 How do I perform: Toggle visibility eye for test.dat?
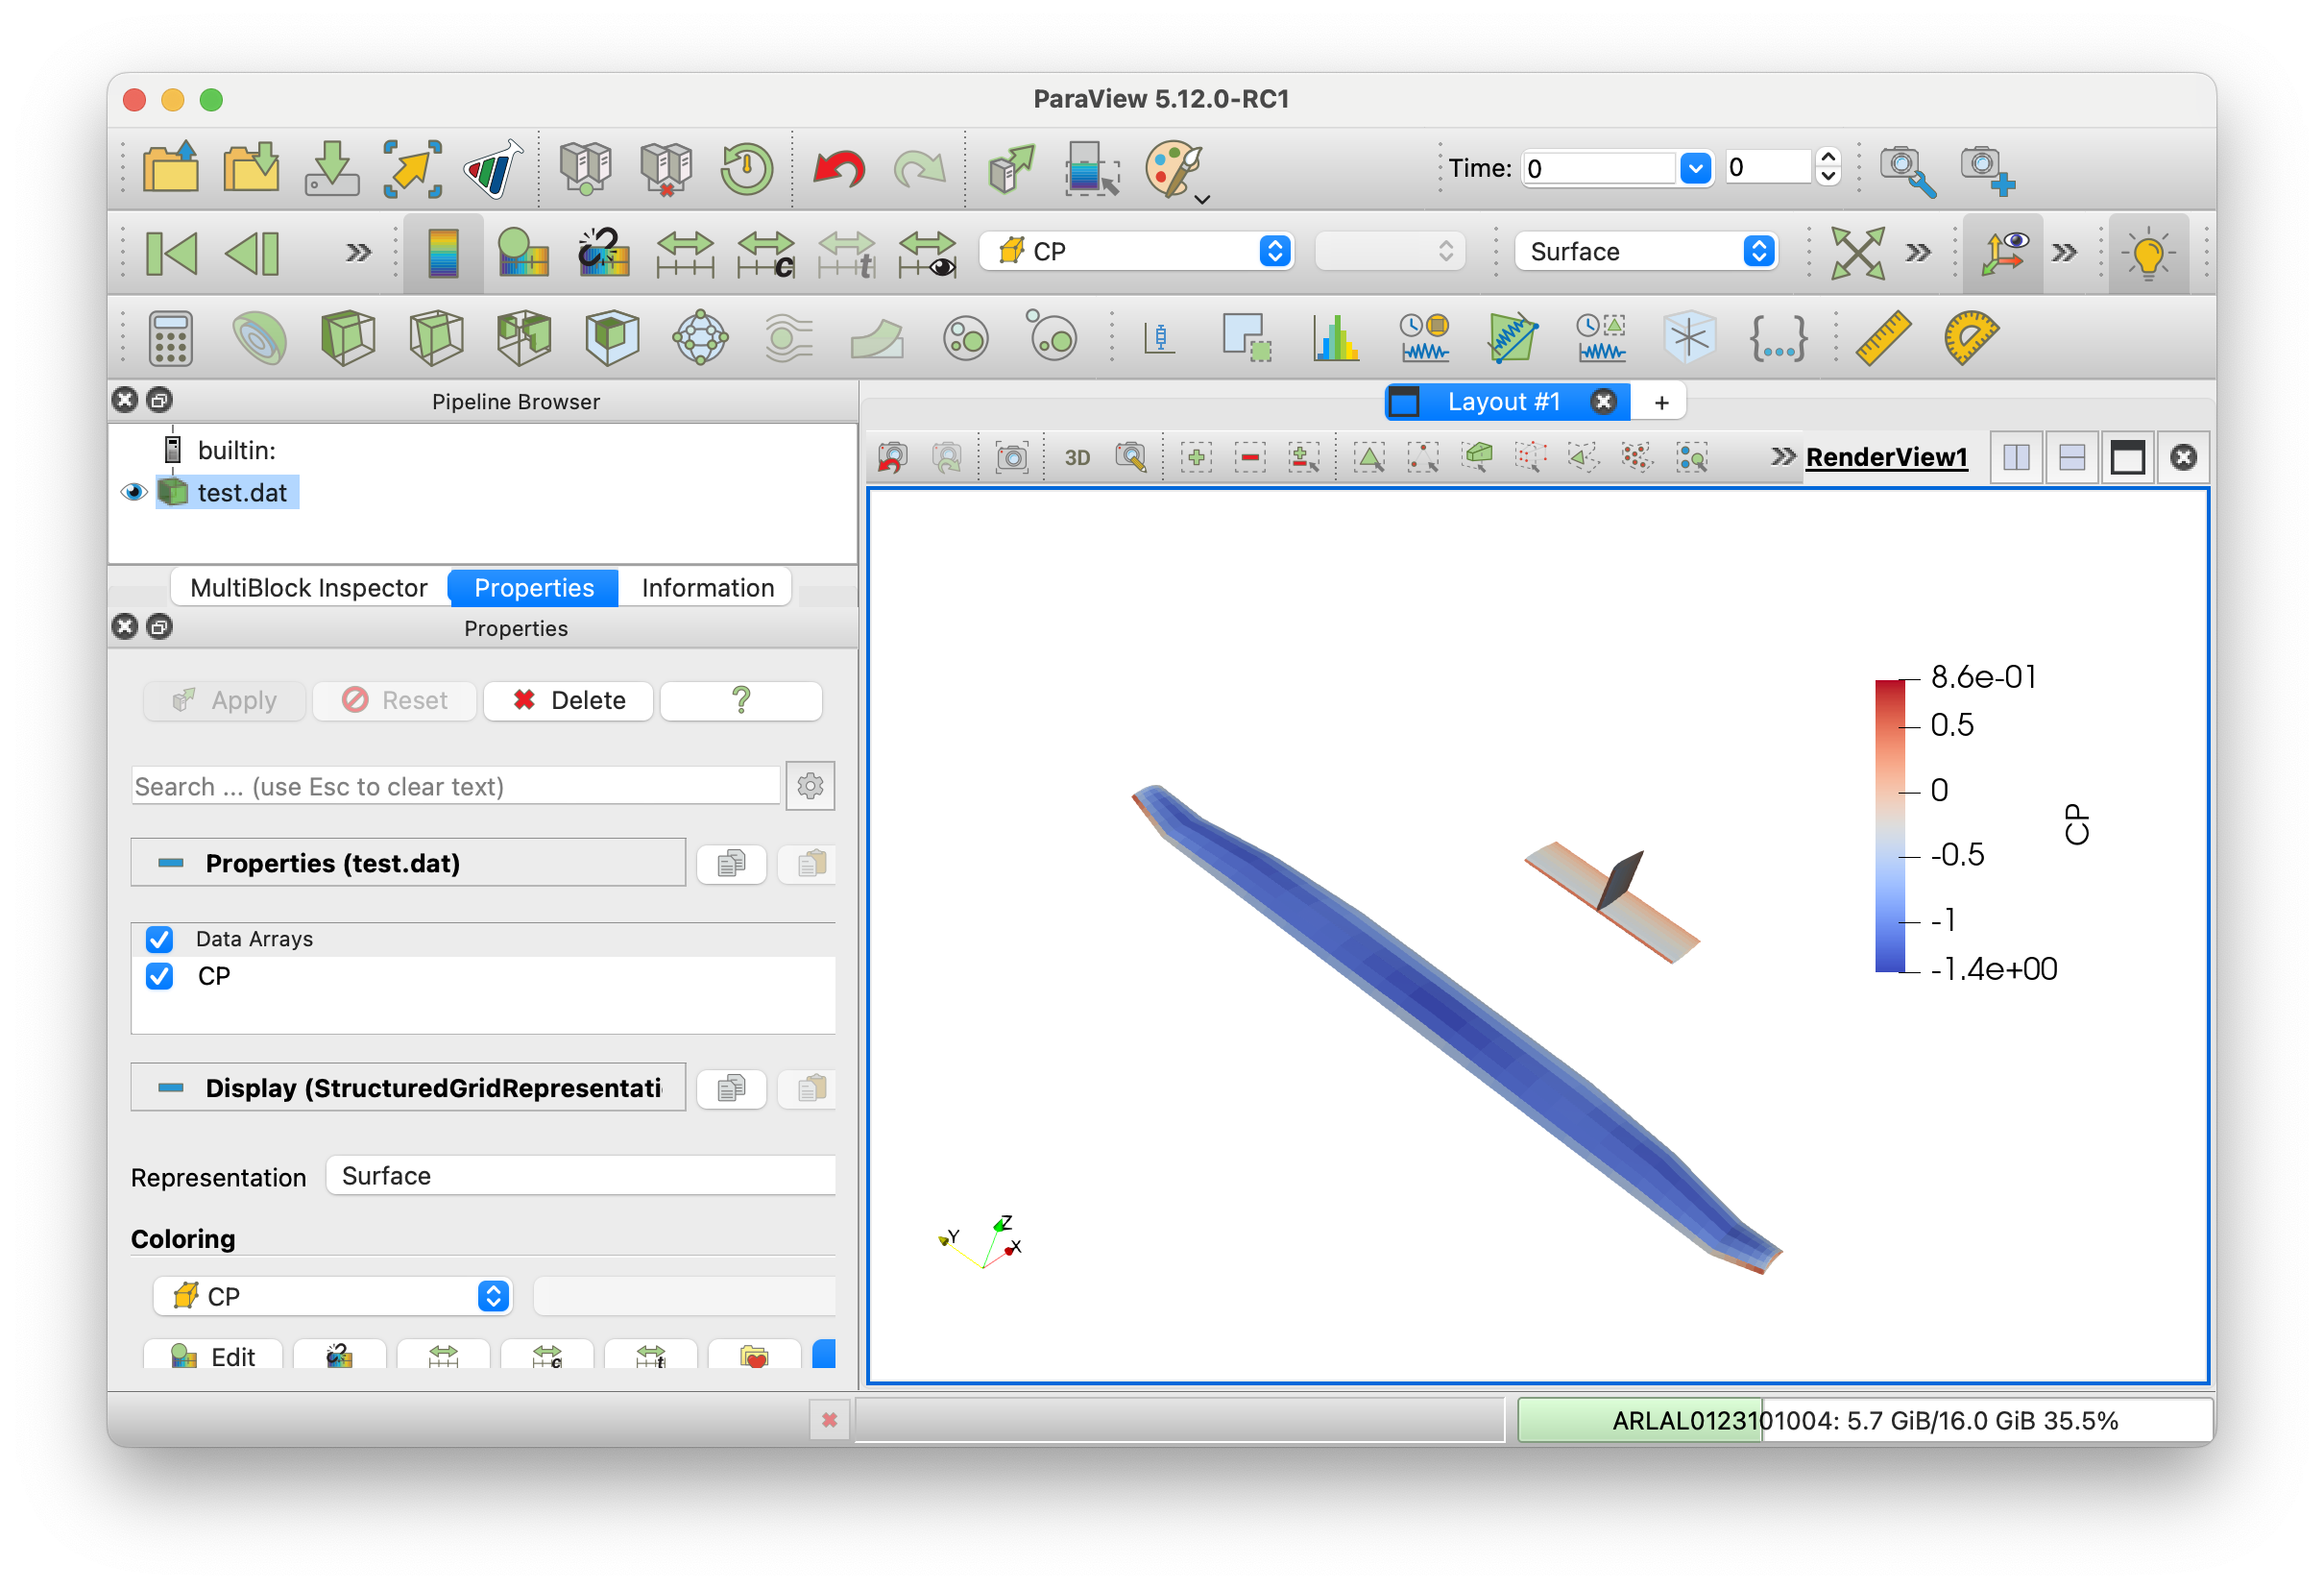(133, 492)
